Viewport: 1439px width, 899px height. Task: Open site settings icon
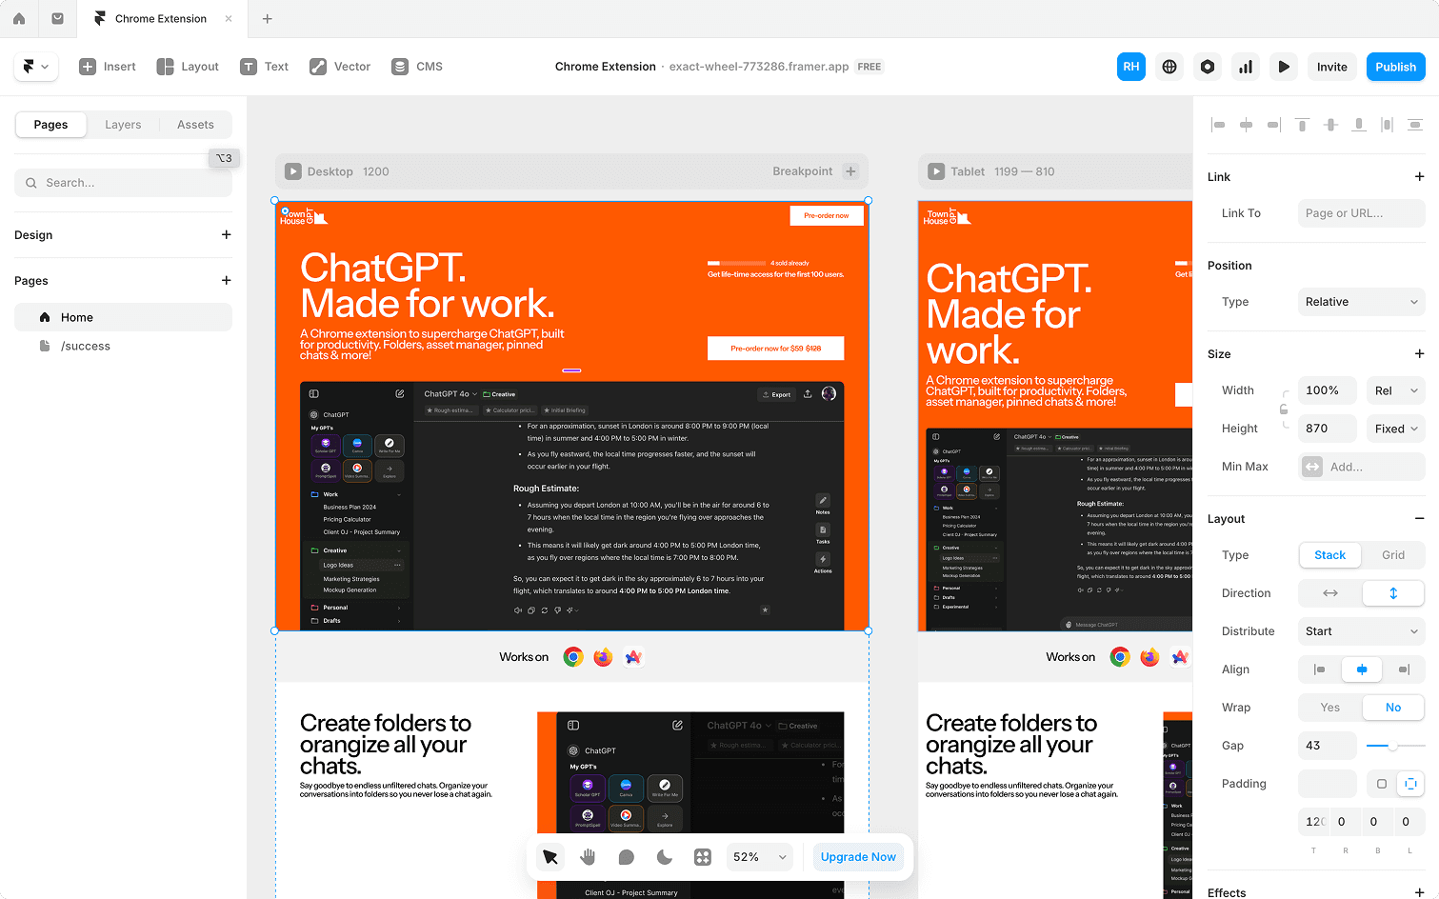[1208, 67]
